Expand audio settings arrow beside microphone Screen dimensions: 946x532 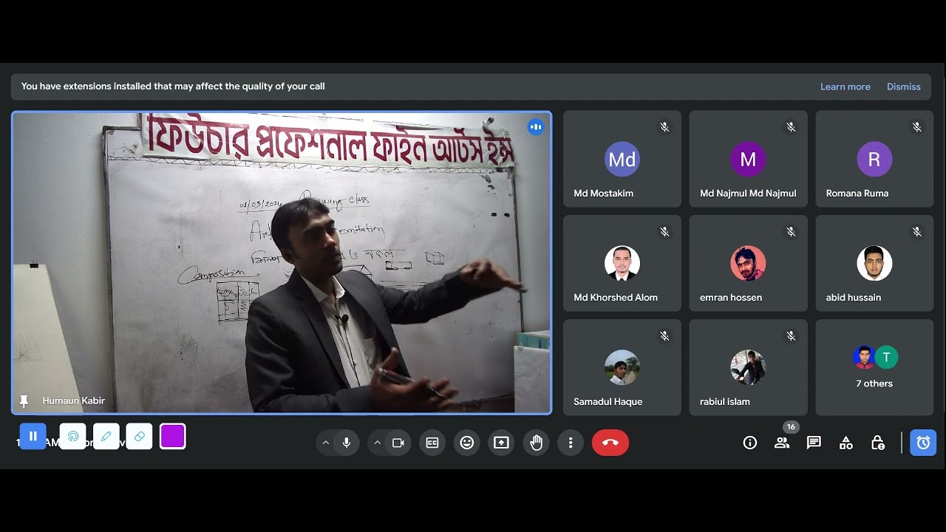point(325,443)
